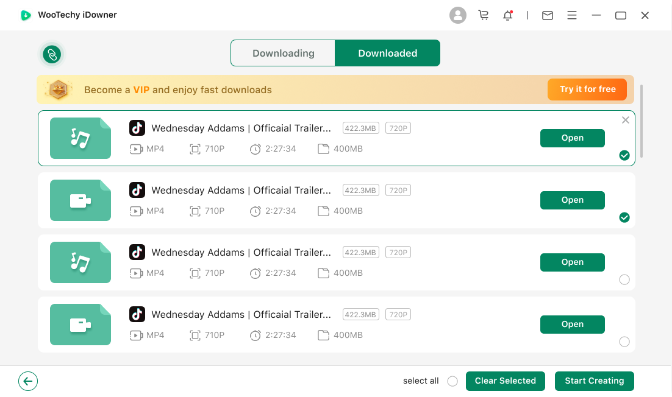Open the notifications bell icon
This screenshot has width=672, height=397.
(507, 15)
